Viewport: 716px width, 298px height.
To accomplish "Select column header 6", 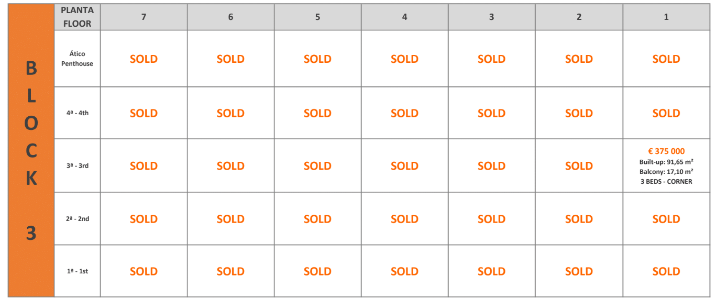I will (230, 17).
